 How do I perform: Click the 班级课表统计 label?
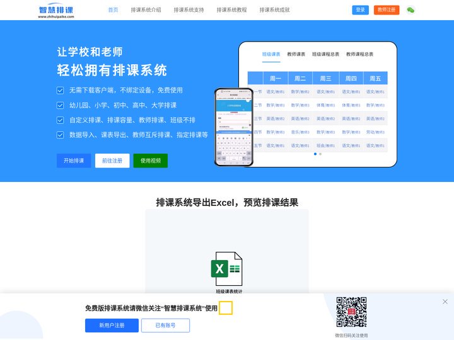(229, 291)
